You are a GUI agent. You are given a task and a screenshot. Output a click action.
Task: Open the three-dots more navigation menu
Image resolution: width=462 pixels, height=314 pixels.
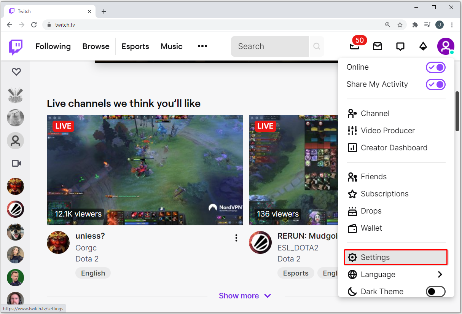[x=202, y=46]
